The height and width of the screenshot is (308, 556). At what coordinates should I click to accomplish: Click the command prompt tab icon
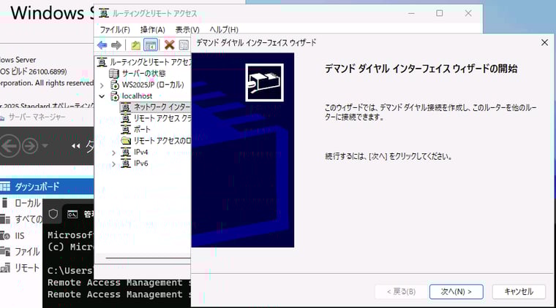pos(72,215)
